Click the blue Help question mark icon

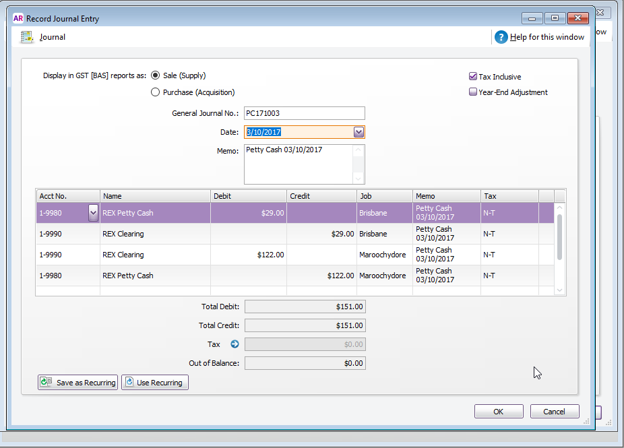[x=501, y=37]
